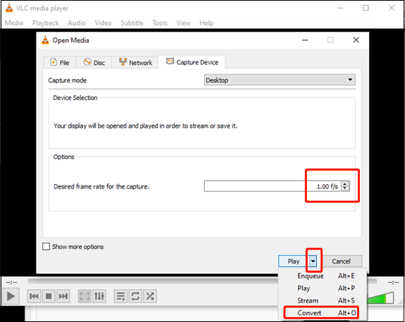Image resolution: width=405 pixels, height=322 pixels.
Task: Click the next track button
Action: click(x=63, y=296)
